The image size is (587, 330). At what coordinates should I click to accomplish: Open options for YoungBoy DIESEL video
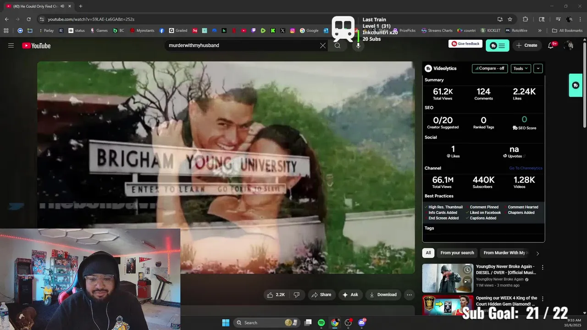[543, 267]
